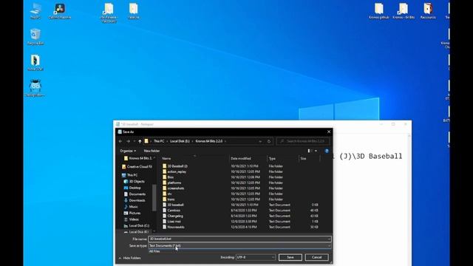Open view options dropdown arrow
This screenshot has width=473, height=266.
[x=316, y=151]
